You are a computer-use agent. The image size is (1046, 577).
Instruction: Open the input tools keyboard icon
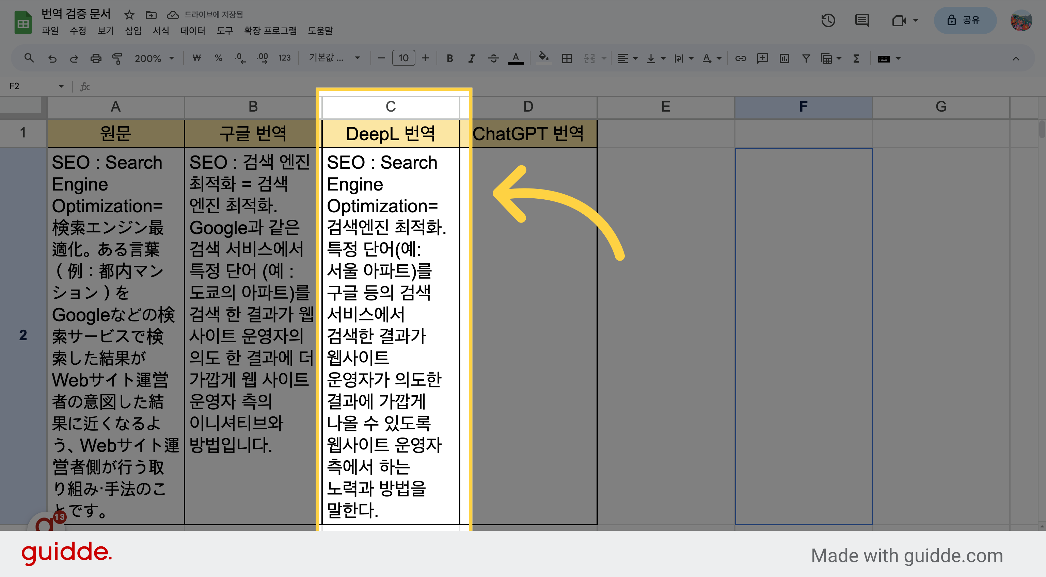[x=884, y=59]
